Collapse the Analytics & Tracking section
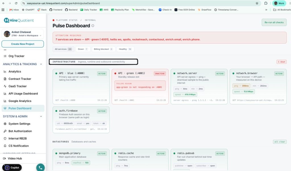 pyautogui.click(x=41, y=64)
